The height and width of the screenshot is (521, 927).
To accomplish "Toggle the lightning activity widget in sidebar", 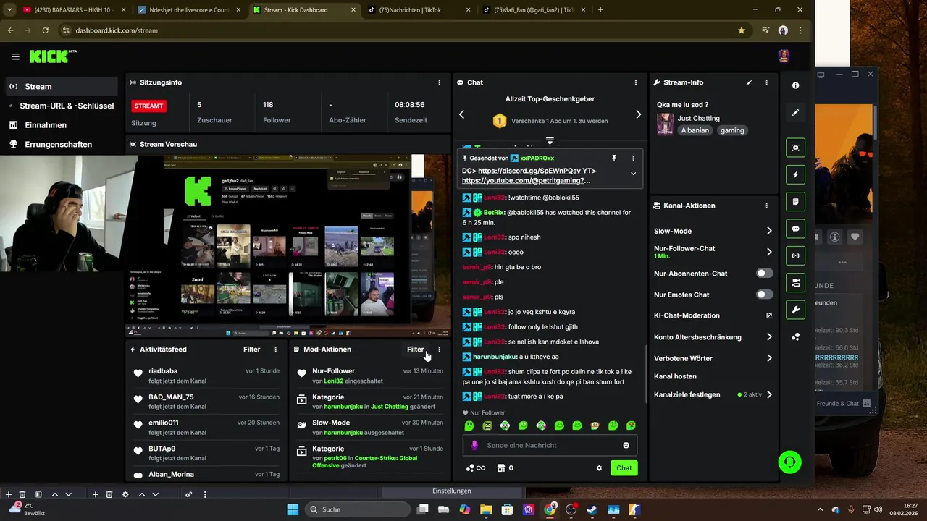I will (x=795, y=174).
